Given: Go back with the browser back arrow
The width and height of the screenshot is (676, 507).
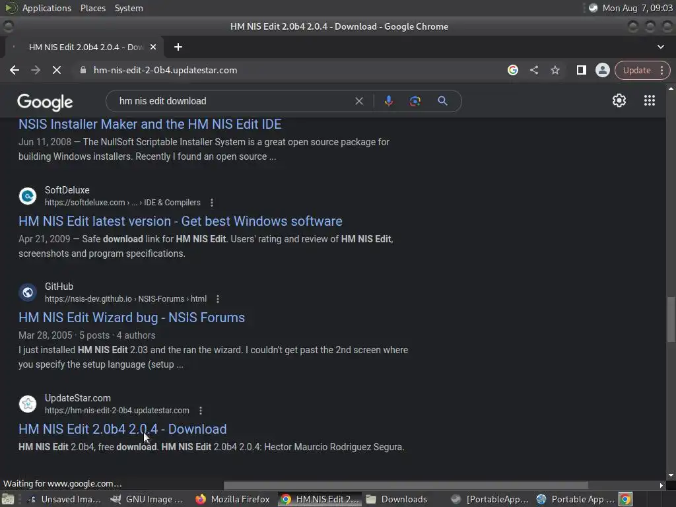Looking at the screenshot, I should pyautogui.click(x=15, y=70).
